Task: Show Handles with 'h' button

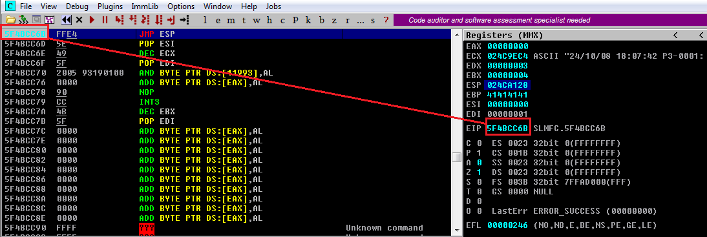Action: click(x=269, y=20)
